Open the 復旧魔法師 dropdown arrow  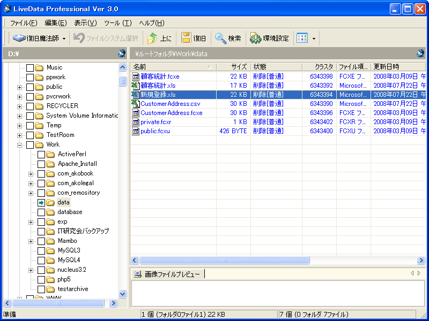tap(64, 39)
